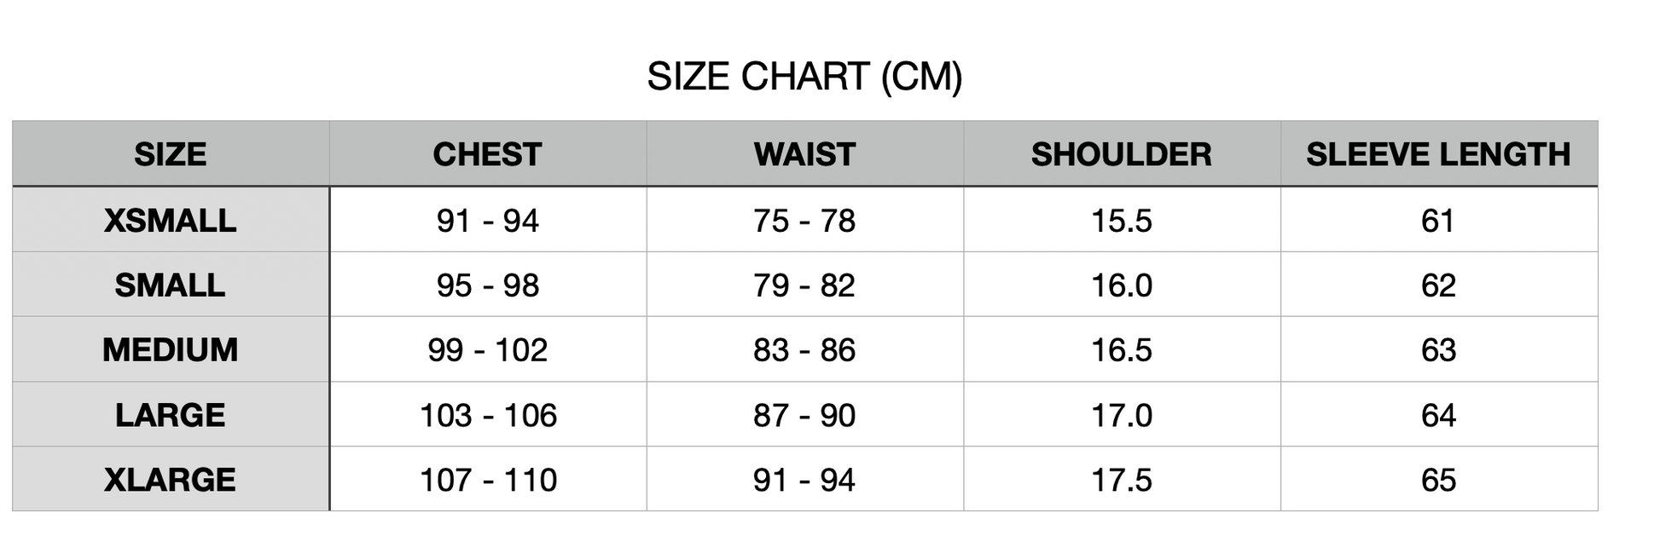Select the SMALL row label
The height and width of the screenshot is (559, 1660).
coord(171,285)
